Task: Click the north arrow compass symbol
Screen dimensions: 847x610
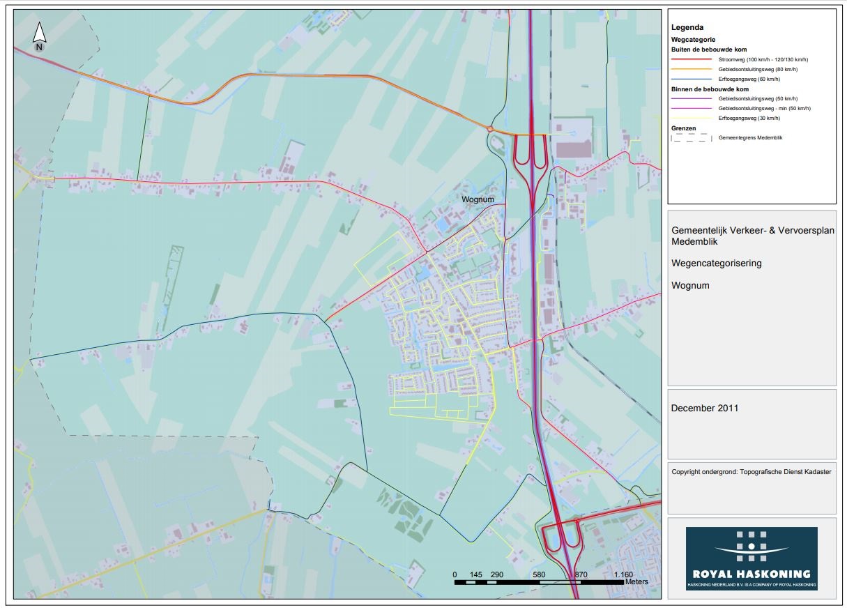Action: (x=40, y=38)
